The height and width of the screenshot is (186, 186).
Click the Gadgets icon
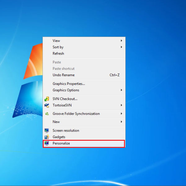46,137
